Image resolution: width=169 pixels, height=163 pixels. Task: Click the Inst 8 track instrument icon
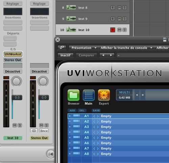point(71,7)
